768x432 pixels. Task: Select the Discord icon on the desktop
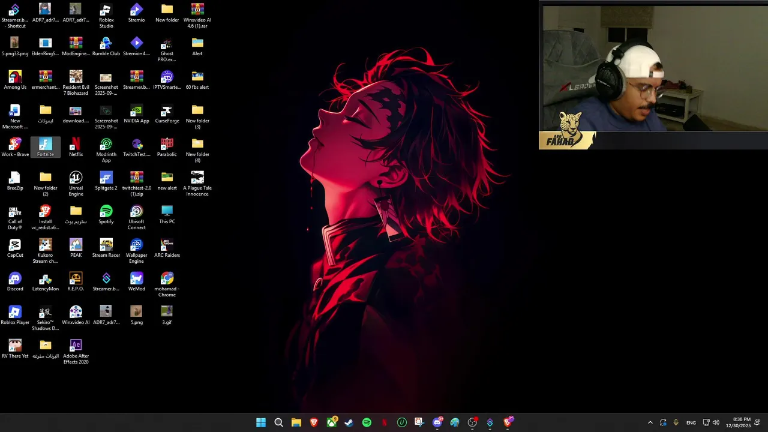point(15,282)
